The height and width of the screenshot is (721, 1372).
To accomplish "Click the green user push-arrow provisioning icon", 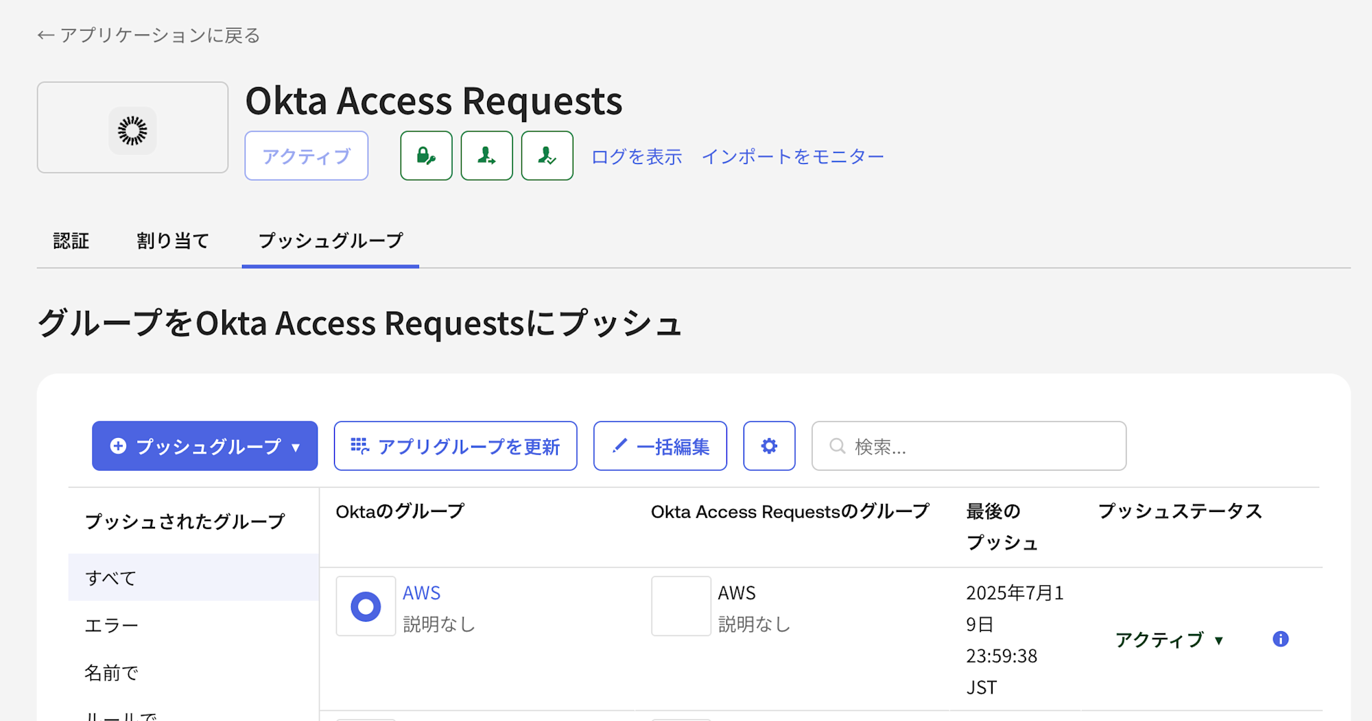I will click(486, 156).
